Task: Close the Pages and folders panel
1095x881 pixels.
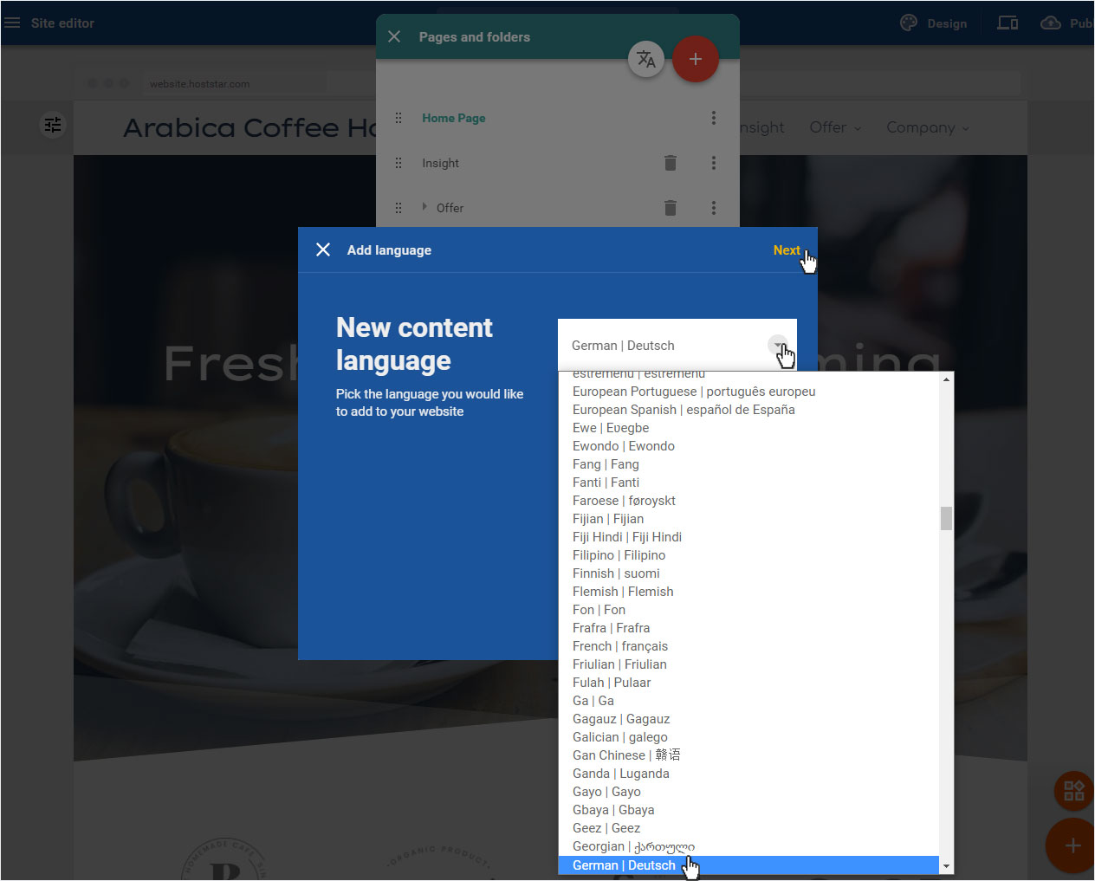Action: (x=394, y=36)
